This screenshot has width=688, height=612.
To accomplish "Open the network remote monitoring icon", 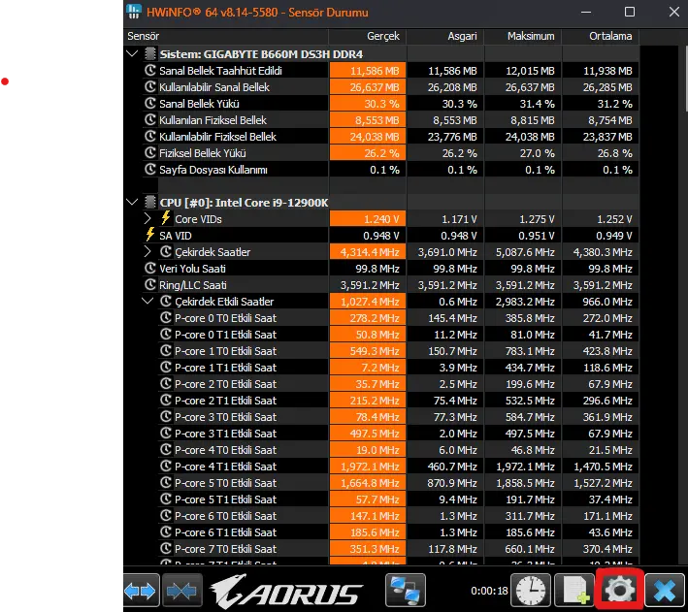I will tap(406, 590).
